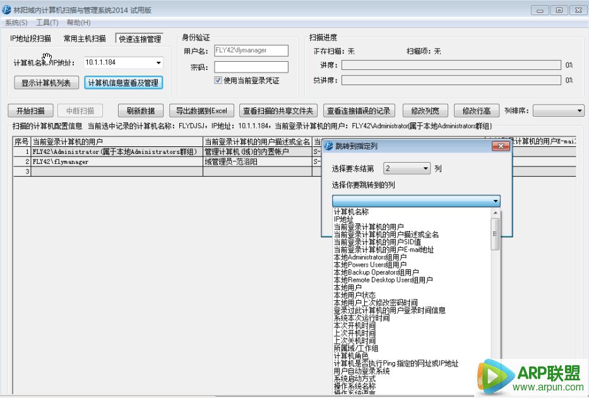589x398 pixels.
Task: Collapse the 选择你要跳转到的列 dropdown arrow
Action: tap(496, 201)
